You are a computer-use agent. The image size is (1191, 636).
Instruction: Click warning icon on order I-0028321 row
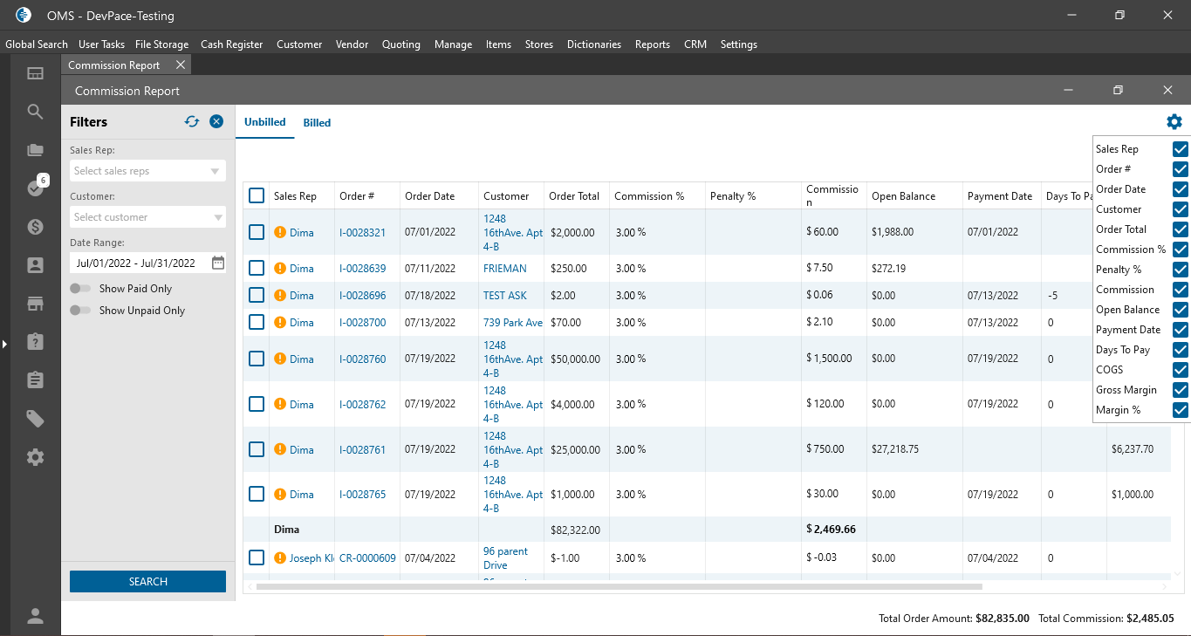(x=280, y=232)
